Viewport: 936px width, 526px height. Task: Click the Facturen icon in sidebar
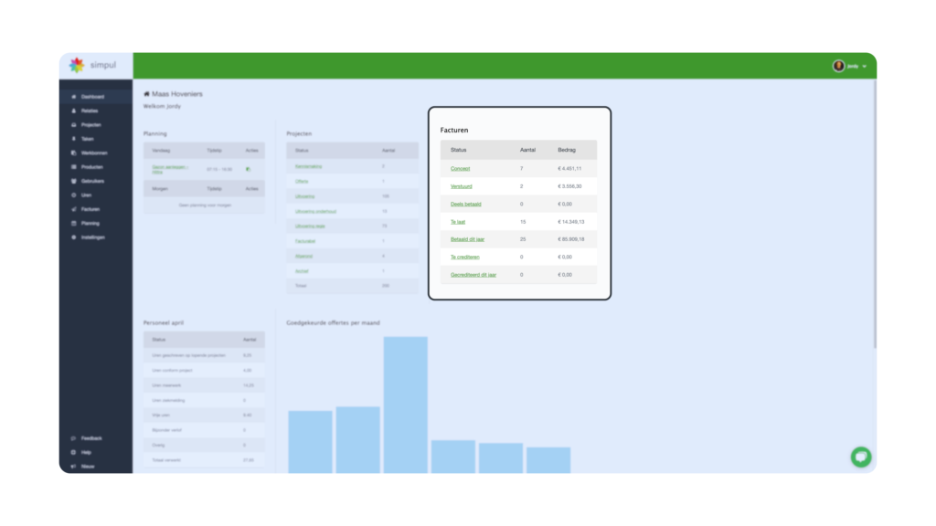[74, 209]
